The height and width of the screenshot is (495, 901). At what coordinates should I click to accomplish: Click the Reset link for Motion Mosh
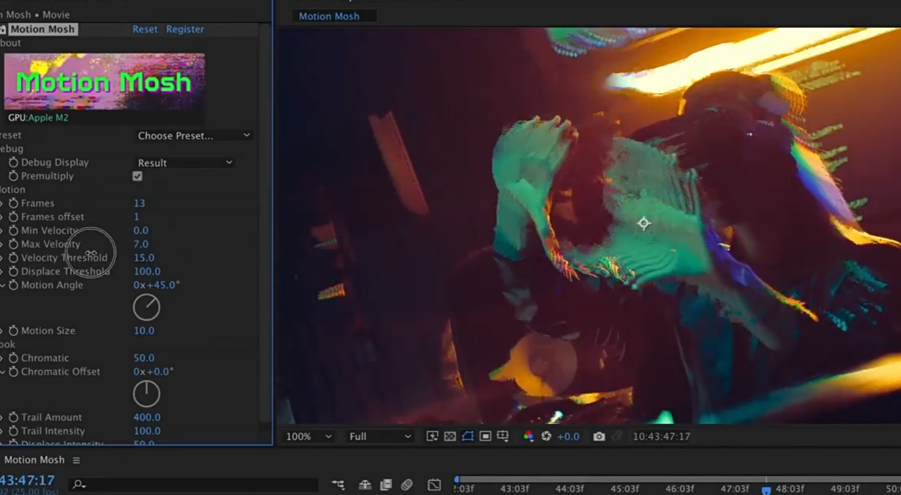(145, 29)
